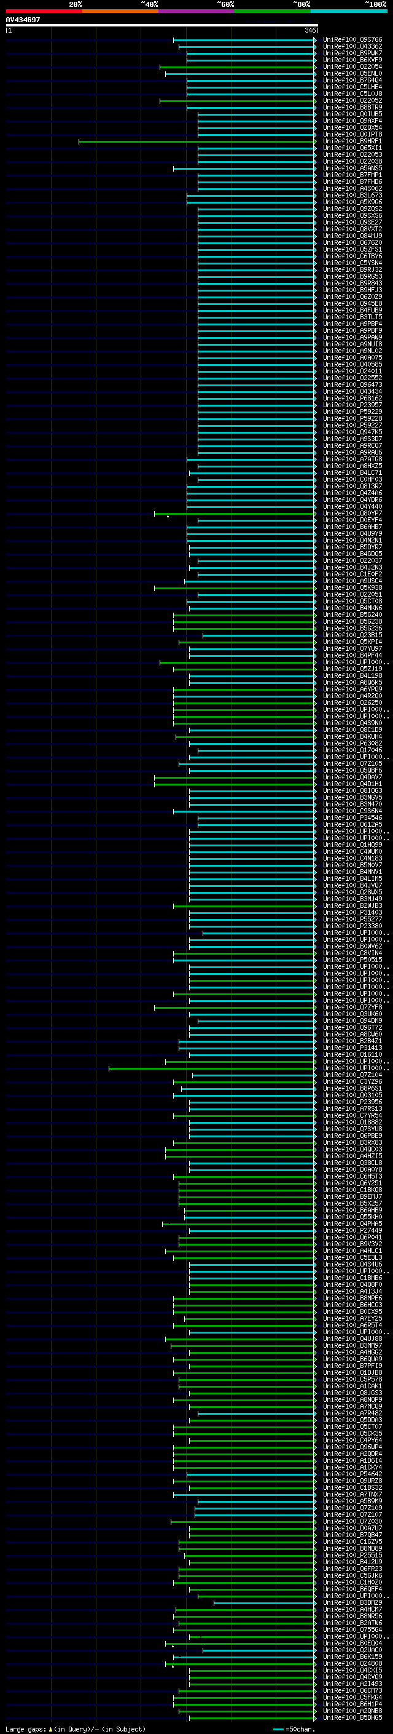Screen dimensions: 393x1734
Task: Open UniRef100_A9PAW9 entry
Action: pyautogui.click(x=352, y=337)
